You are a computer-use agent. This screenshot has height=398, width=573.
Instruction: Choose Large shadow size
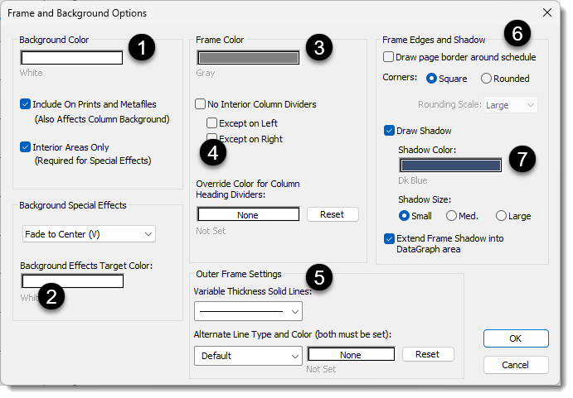coord(501,216)
